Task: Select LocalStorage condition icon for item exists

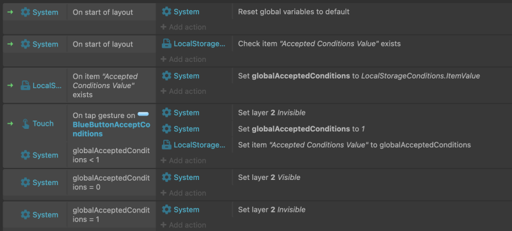Action: pyautogui.click(x=25, y=86)
